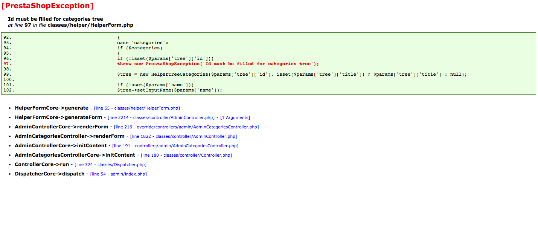538x235 pixels.
Task: Open the line 2214 classes/controller/AdminController.php link
Action: tap(161, 117)
